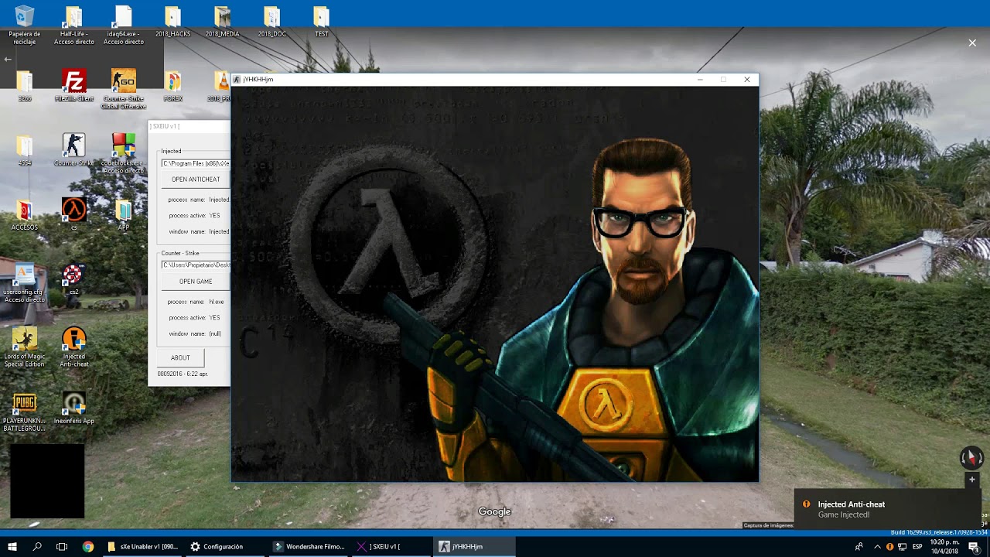This screenshot has width=990, height=557.
Task: Open taskbar Search magnifier
Action: (x=37, y=547)
